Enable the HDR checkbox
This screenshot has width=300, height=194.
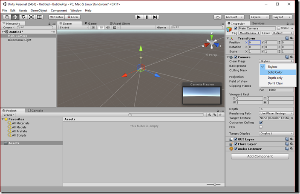pyautogui.click(x=261, y=127)
